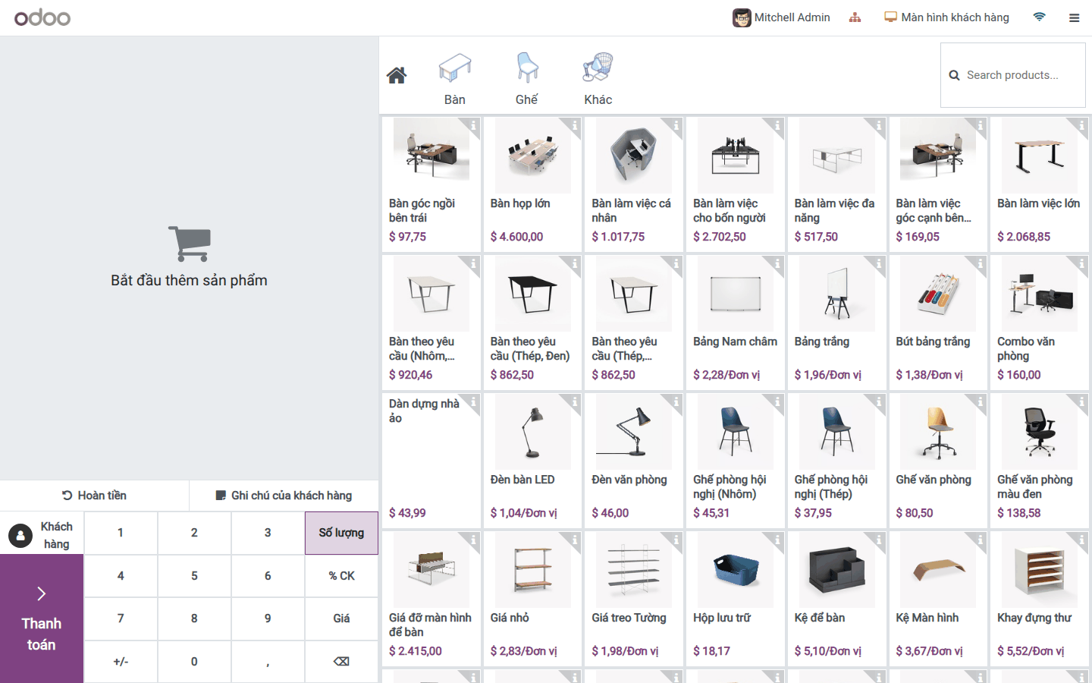Show info for Bảng Nam châm
1092x683 pixels.
click(777, 263)
